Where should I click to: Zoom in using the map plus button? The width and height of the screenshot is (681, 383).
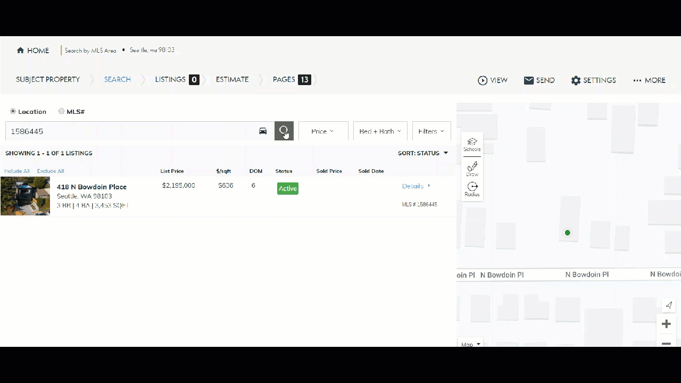(666, 323)
